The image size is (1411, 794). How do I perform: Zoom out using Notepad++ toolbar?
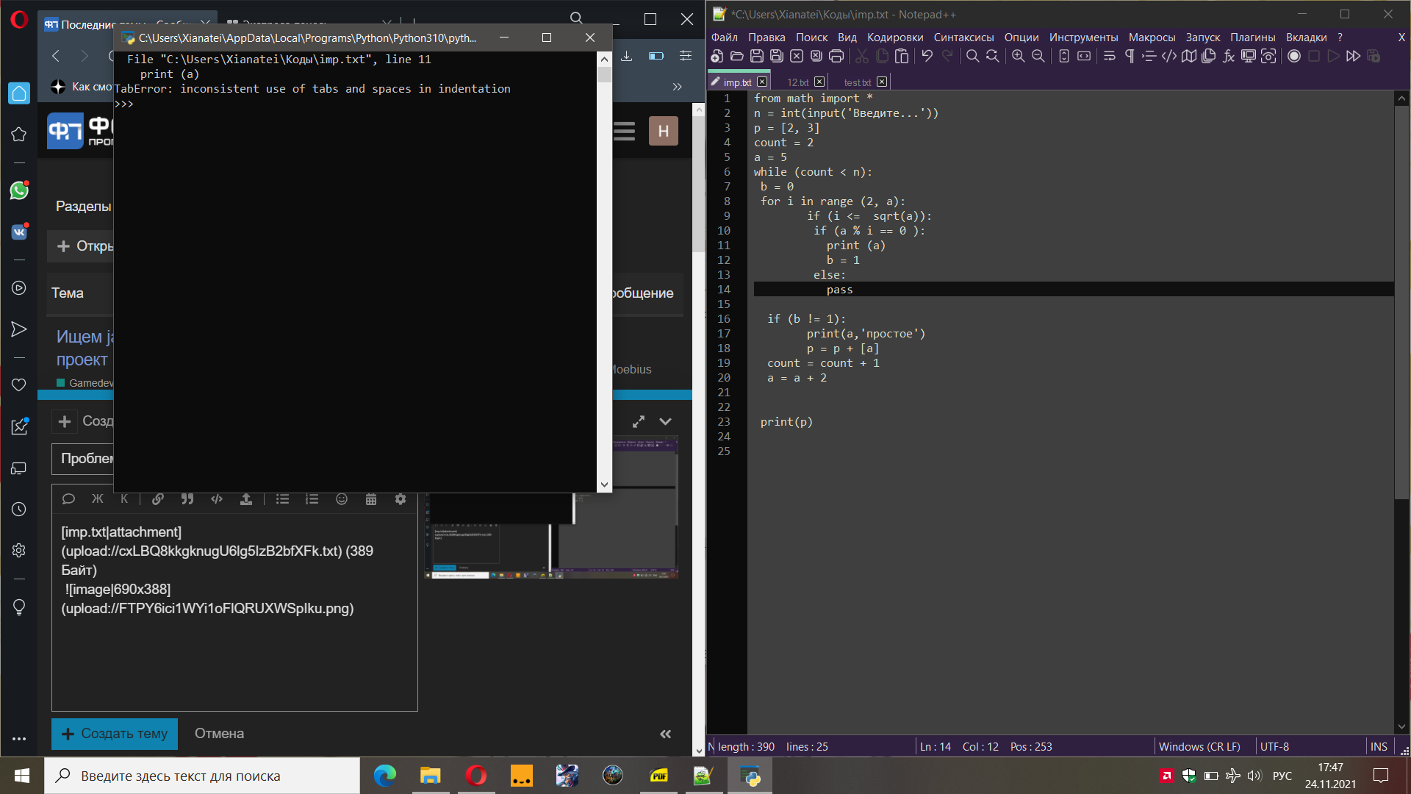1038,56
